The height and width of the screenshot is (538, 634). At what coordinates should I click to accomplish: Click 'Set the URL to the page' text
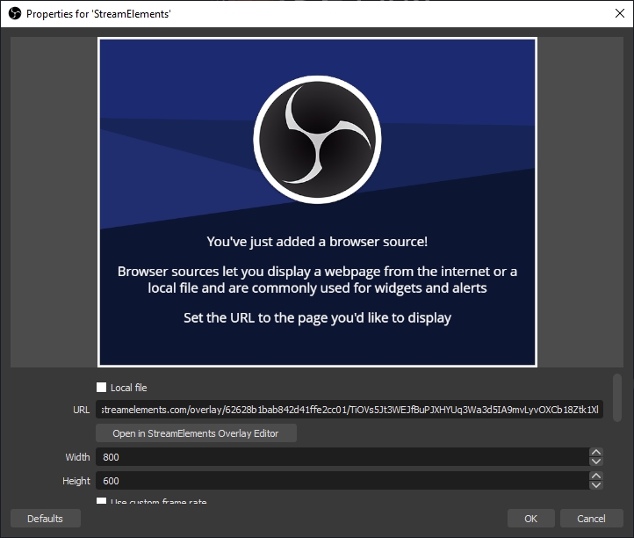(317, 318)
